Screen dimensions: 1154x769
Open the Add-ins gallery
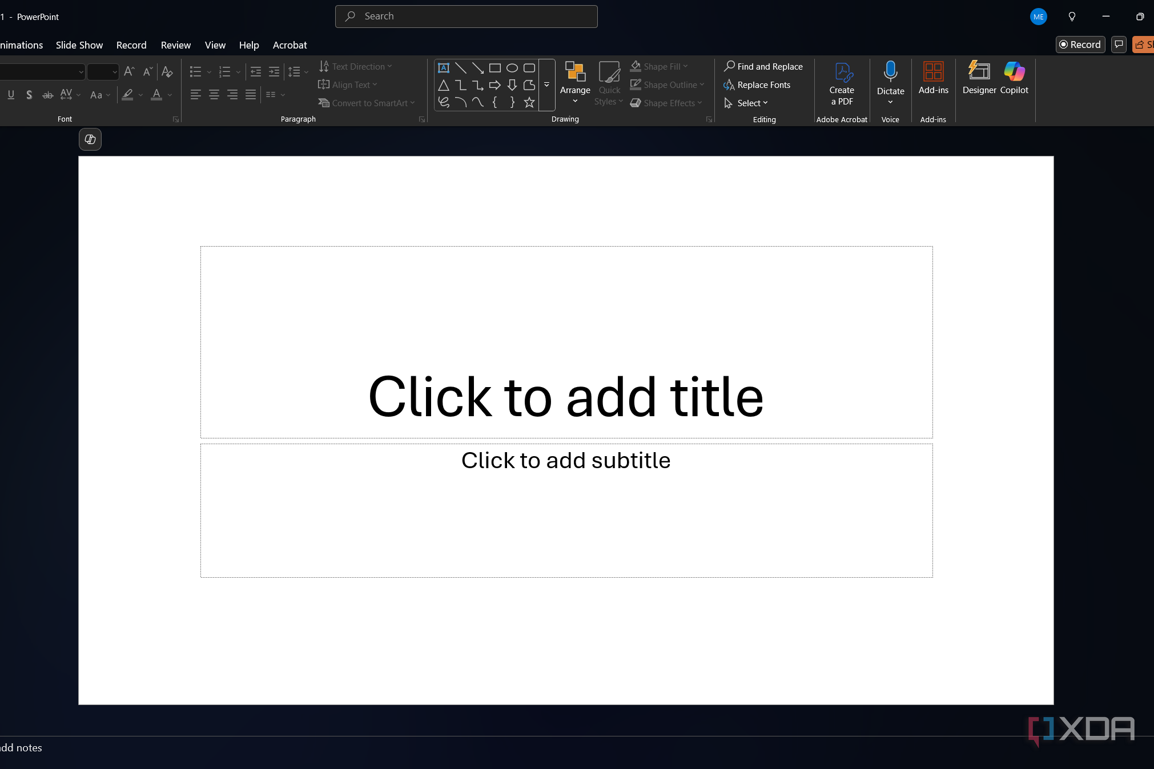pos(934,79)
